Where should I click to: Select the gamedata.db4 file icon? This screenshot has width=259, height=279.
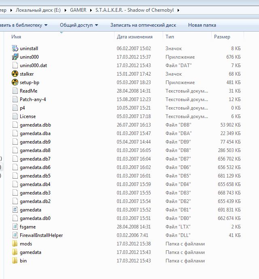coord(15,184)
